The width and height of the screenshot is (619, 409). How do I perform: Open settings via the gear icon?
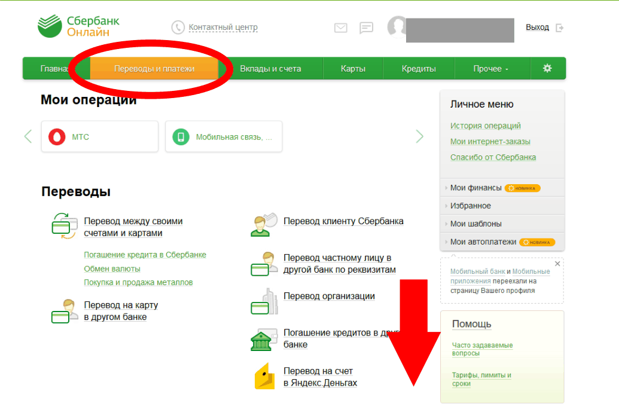click(547, 68)
